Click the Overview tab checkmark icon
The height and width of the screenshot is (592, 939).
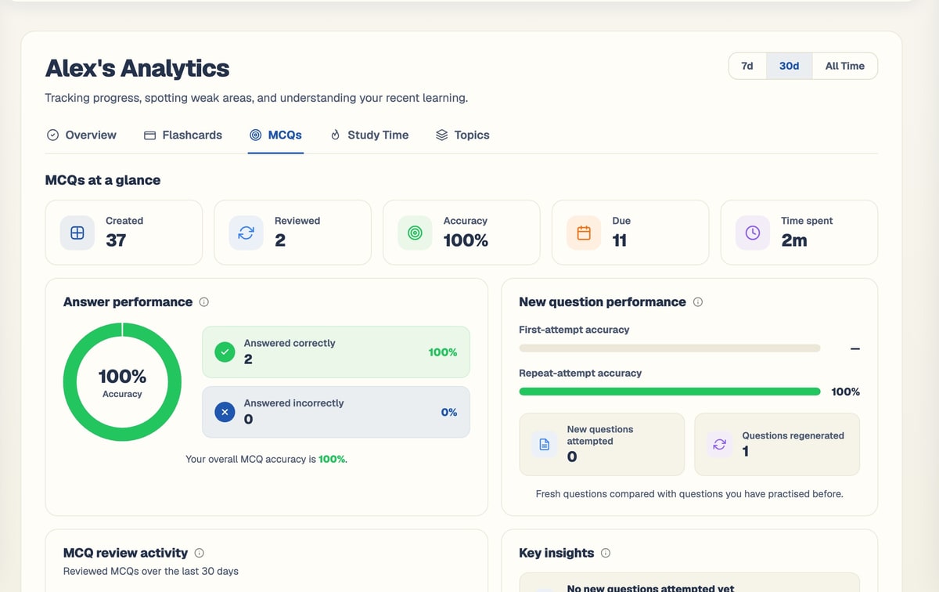pyautogui.click(x=52, y=135)
